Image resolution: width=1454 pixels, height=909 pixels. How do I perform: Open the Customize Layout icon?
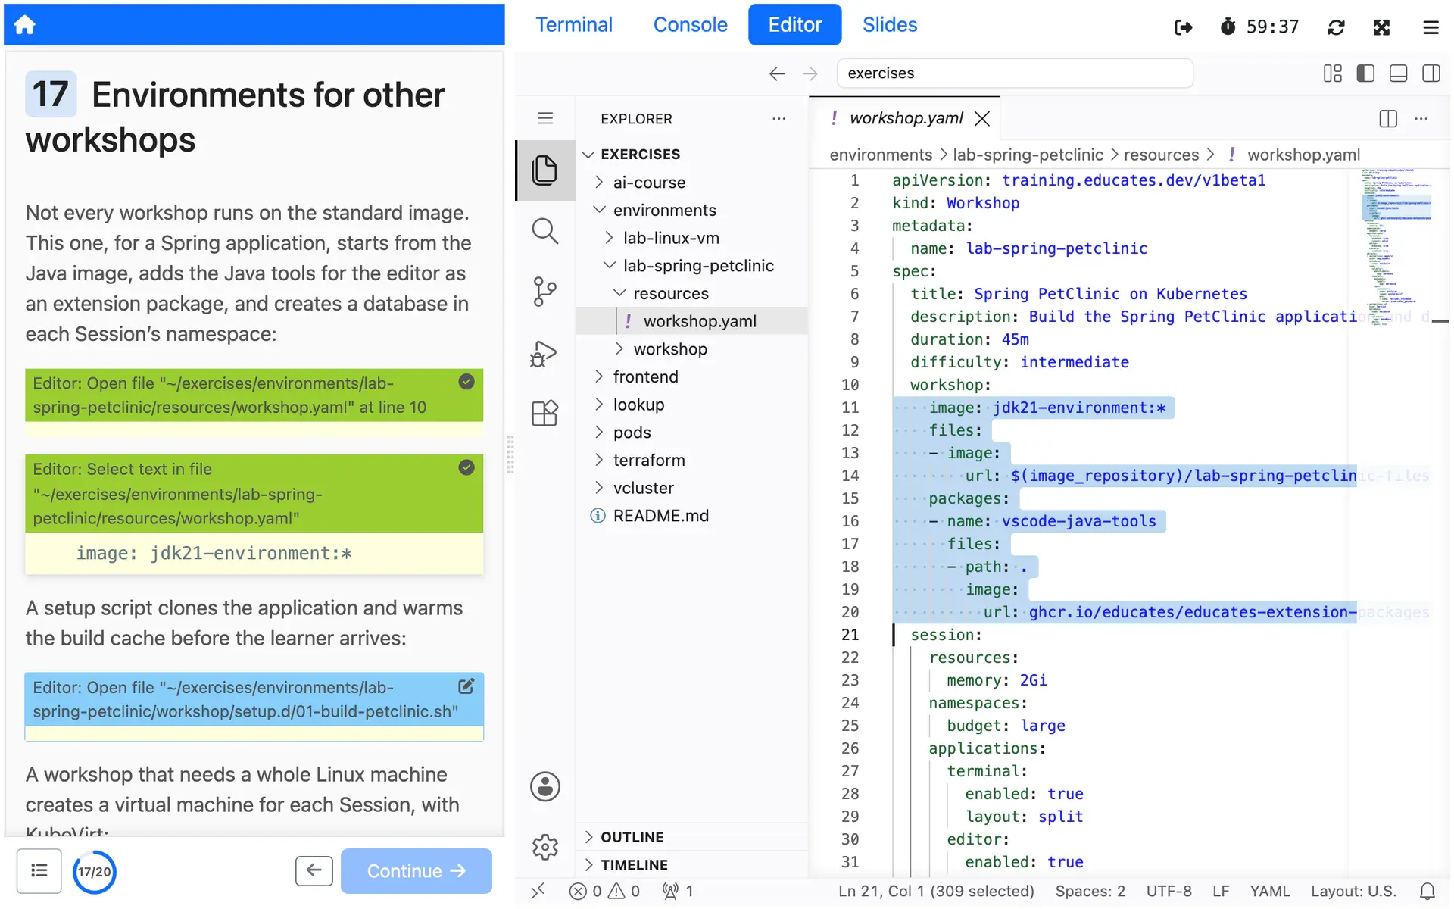pyautogui.click(x=1332, y=73)
